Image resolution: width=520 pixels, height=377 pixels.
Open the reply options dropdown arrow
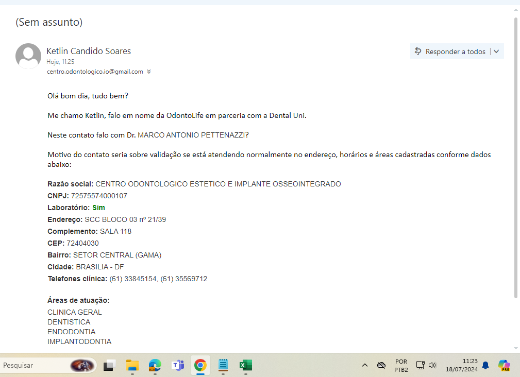tap(496, 52)
